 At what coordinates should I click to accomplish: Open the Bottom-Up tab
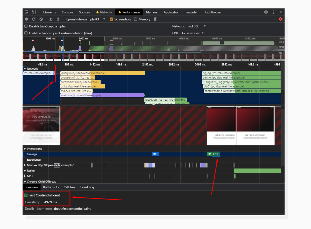point(51,187)
